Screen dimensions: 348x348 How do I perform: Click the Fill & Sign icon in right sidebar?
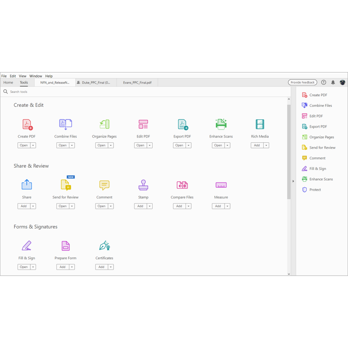pos(305,169)
